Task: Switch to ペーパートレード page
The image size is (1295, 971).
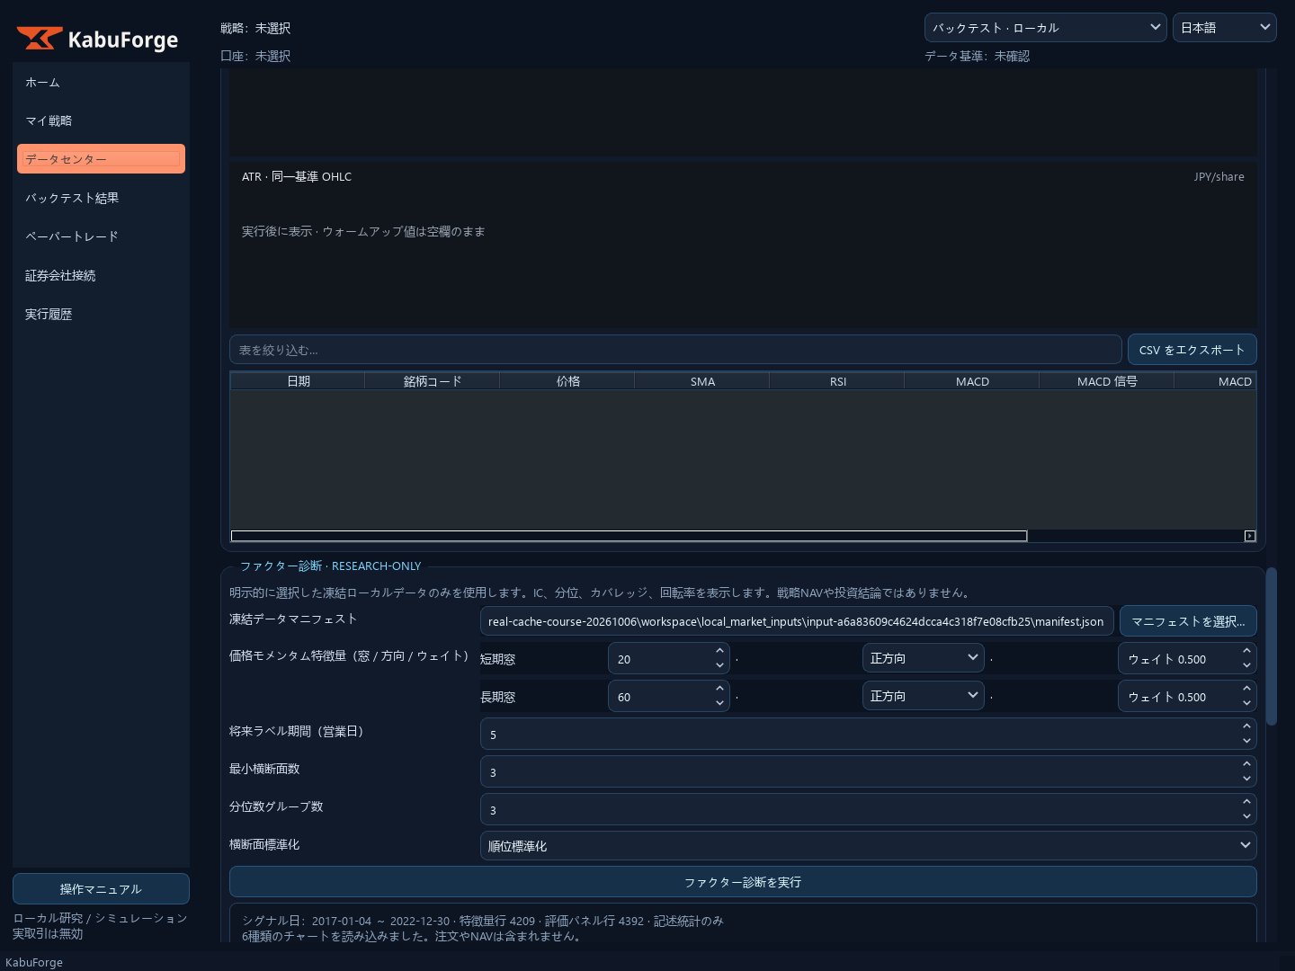Action: (x=101, y=236)
